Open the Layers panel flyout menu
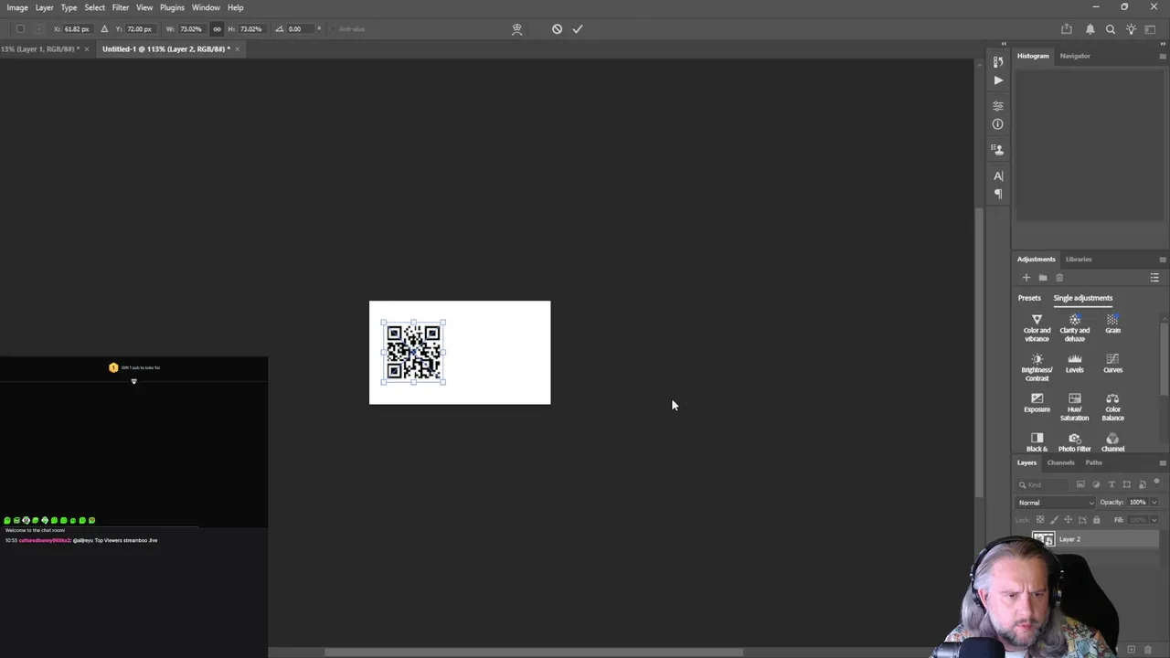This screenshot has width=1170, height=658. (x=1162, y=463)
